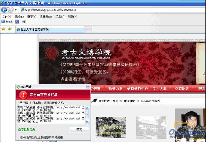Click the SnagIt capture window icon
The image size is (206, 142).
17,22
